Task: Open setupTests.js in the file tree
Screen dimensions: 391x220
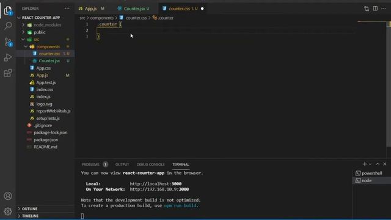Action: point(45,118)
